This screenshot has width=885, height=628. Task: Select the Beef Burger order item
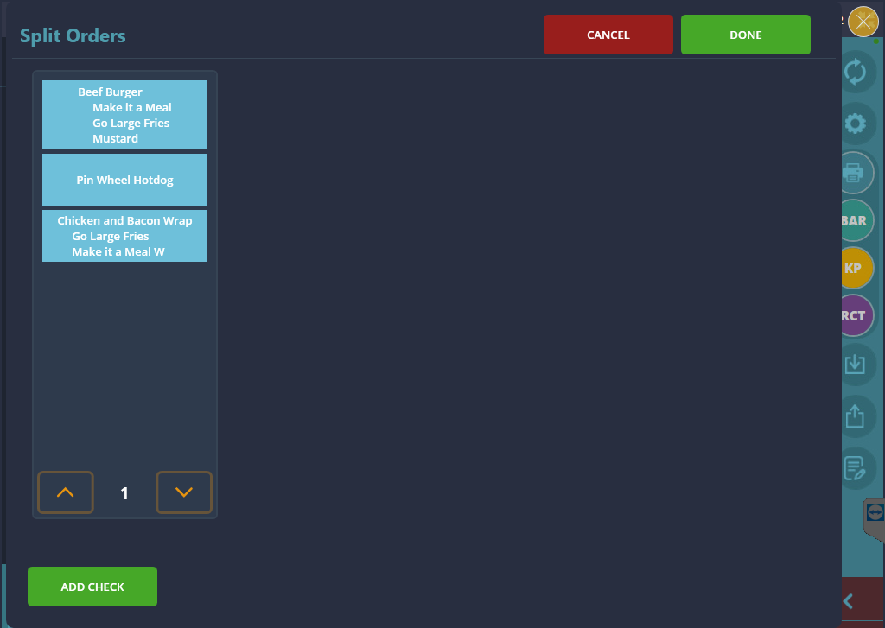point(124,115)
